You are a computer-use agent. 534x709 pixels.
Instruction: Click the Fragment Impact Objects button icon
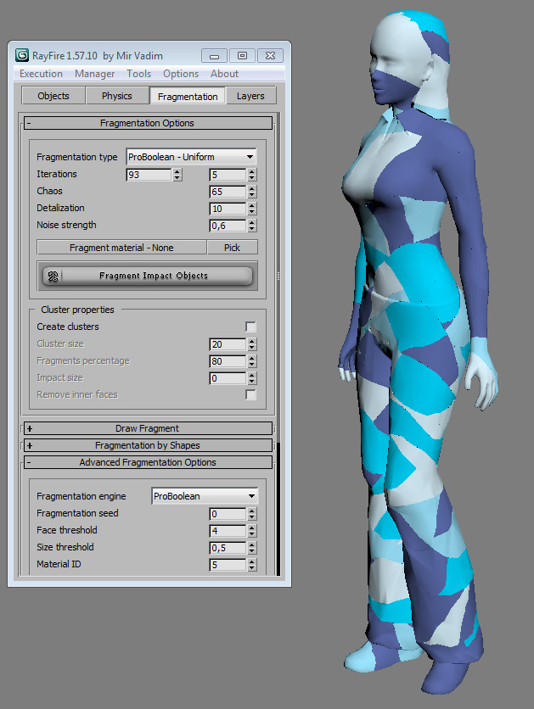pos(53,276)
